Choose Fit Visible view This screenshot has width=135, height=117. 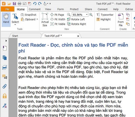pos(58,24)
